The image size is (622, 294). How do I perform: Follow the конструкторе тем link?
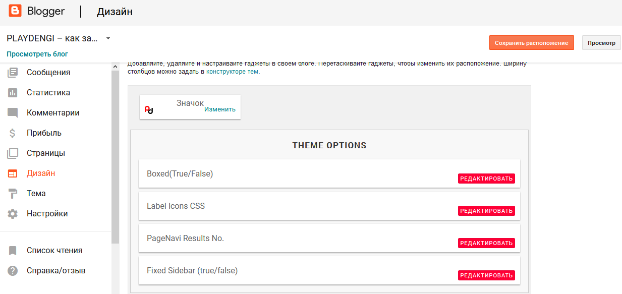pyautogui.click(x=232, y=72)
